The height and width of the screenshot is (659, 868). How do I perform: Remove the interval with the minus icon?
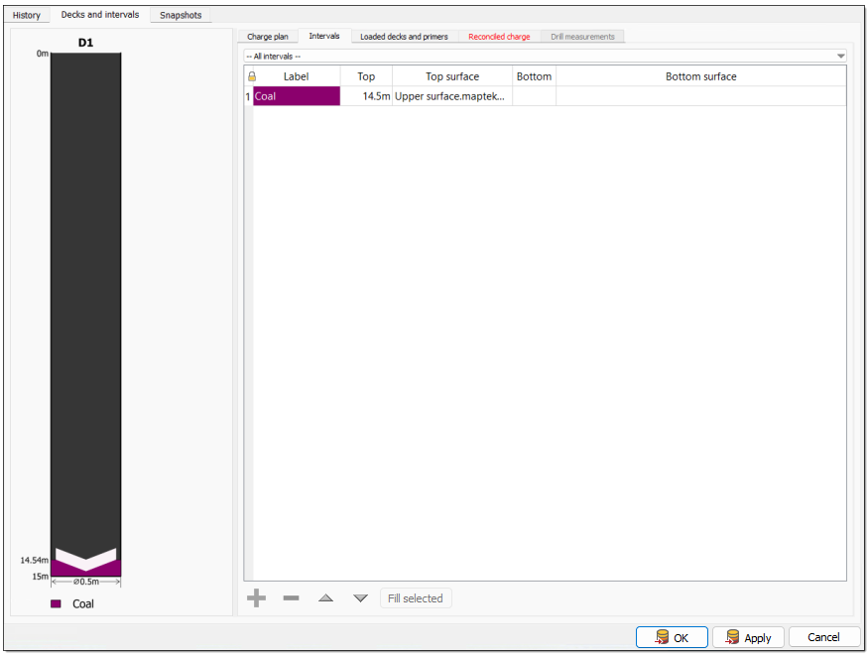292,598
